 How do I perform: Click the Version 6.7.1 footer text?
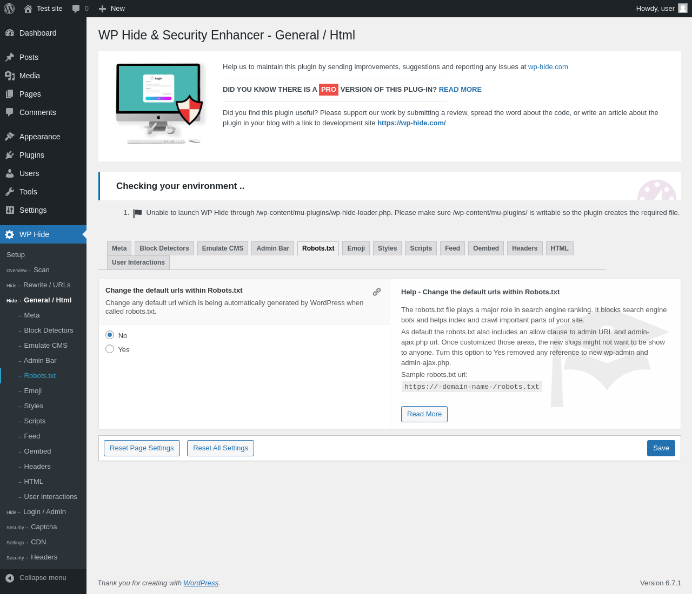661,583
